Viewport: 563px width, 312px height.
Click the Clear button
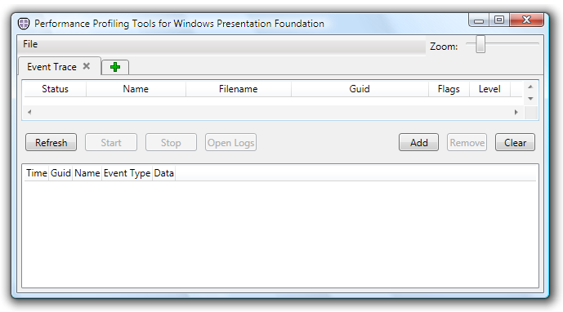tap(516, 143)
